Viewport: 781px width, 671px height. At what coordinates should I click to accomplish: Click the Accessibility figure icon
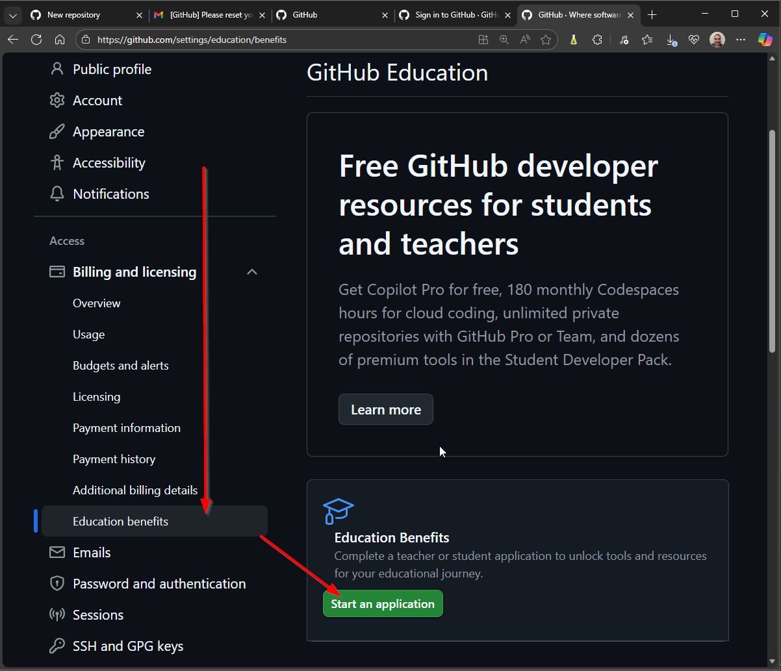[x=57, y=163]
